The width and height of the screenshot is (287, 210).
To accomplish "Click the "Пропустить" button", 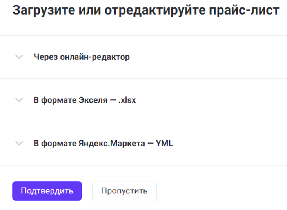I will click(x=124, y=191).
